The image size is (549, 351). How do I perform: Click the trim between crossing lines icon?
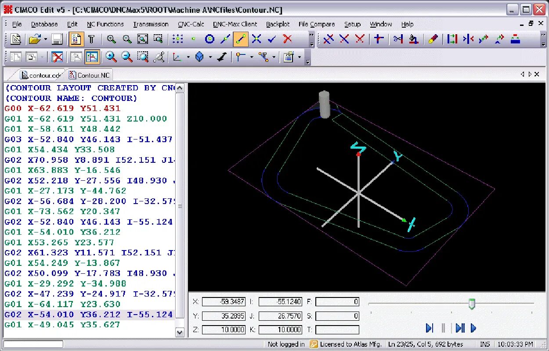328,39
